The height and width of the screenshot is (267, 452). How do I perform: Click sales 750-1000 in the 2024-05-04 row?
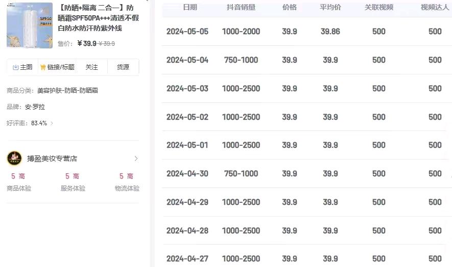[241, 60]
